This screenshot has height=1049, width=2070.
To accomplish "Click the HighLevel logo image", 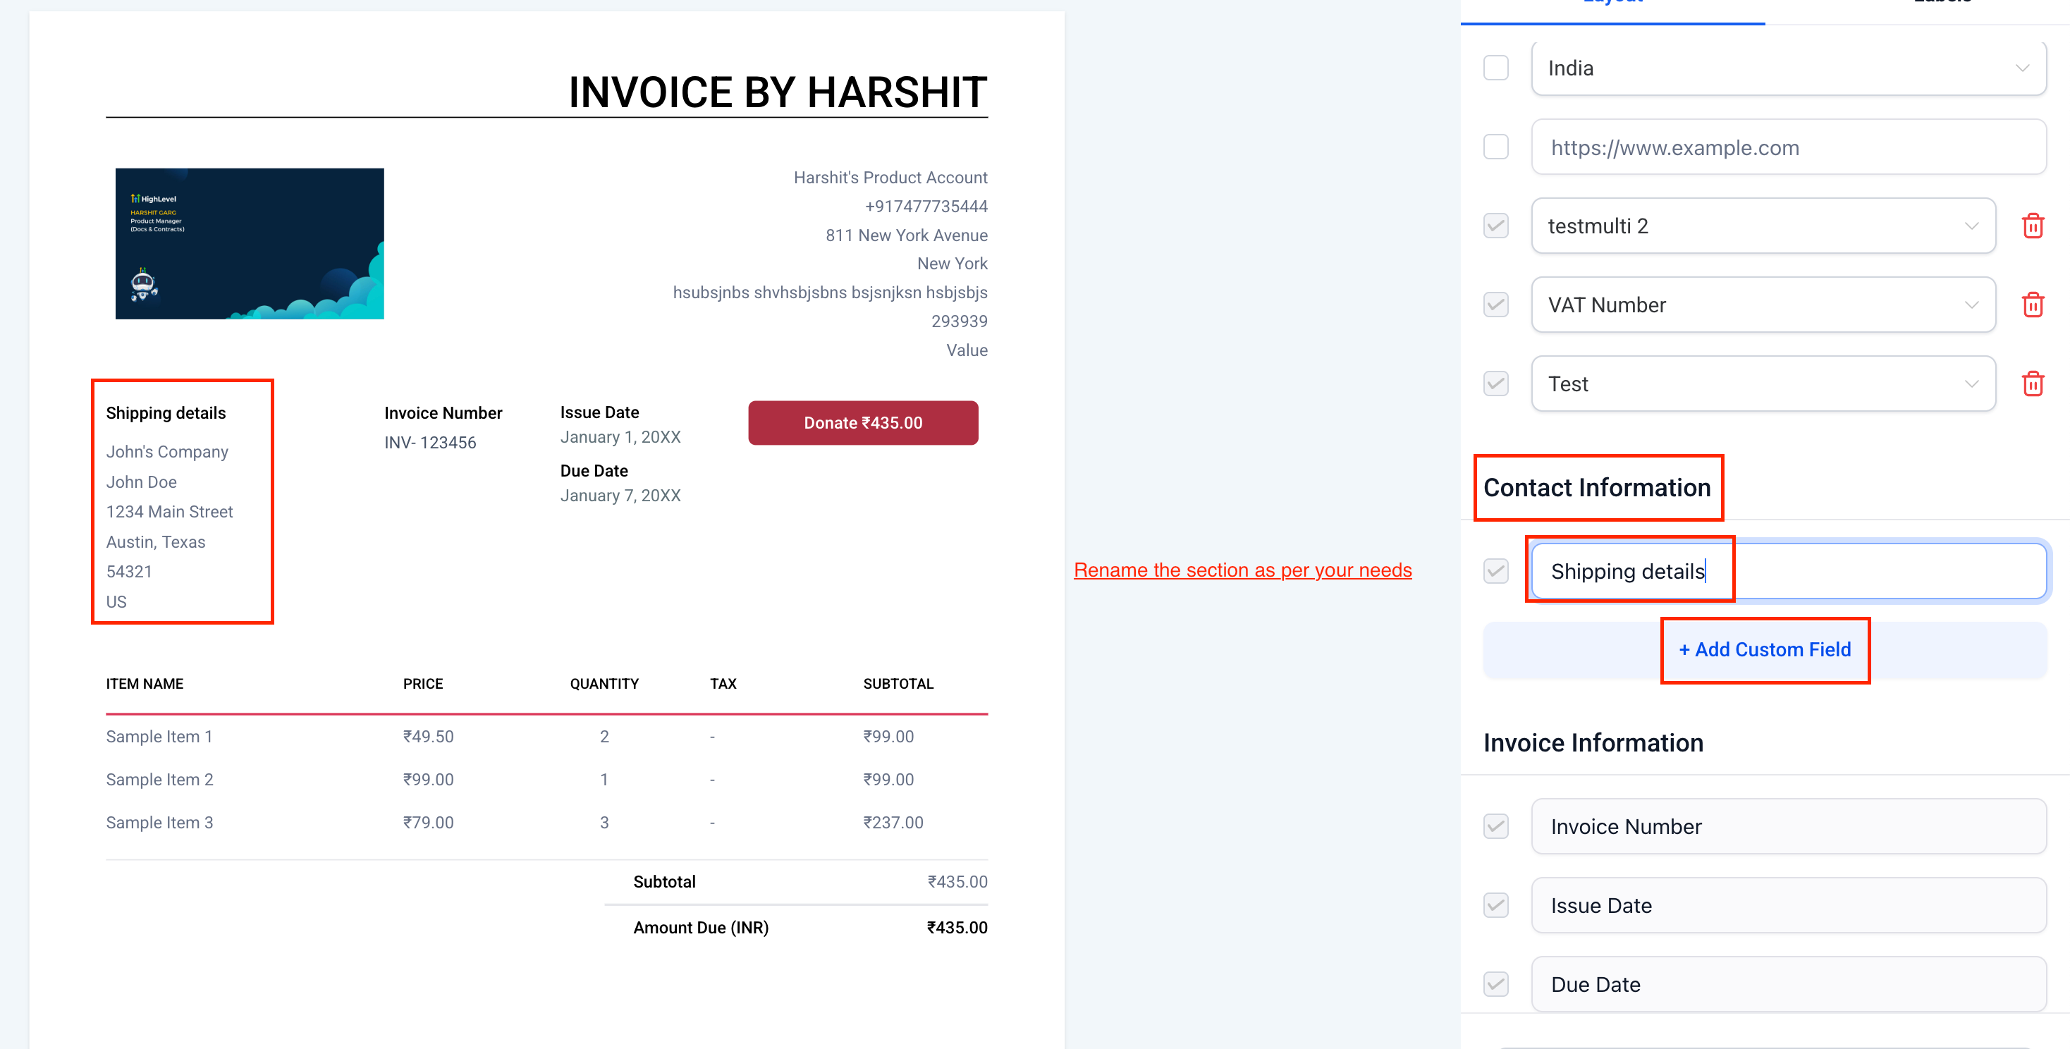I will [x=249, y=243].
